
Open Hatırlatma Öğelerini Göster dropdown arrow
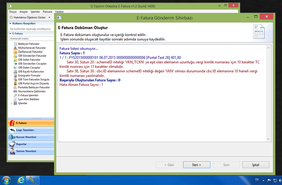click(x=49, y=17)
